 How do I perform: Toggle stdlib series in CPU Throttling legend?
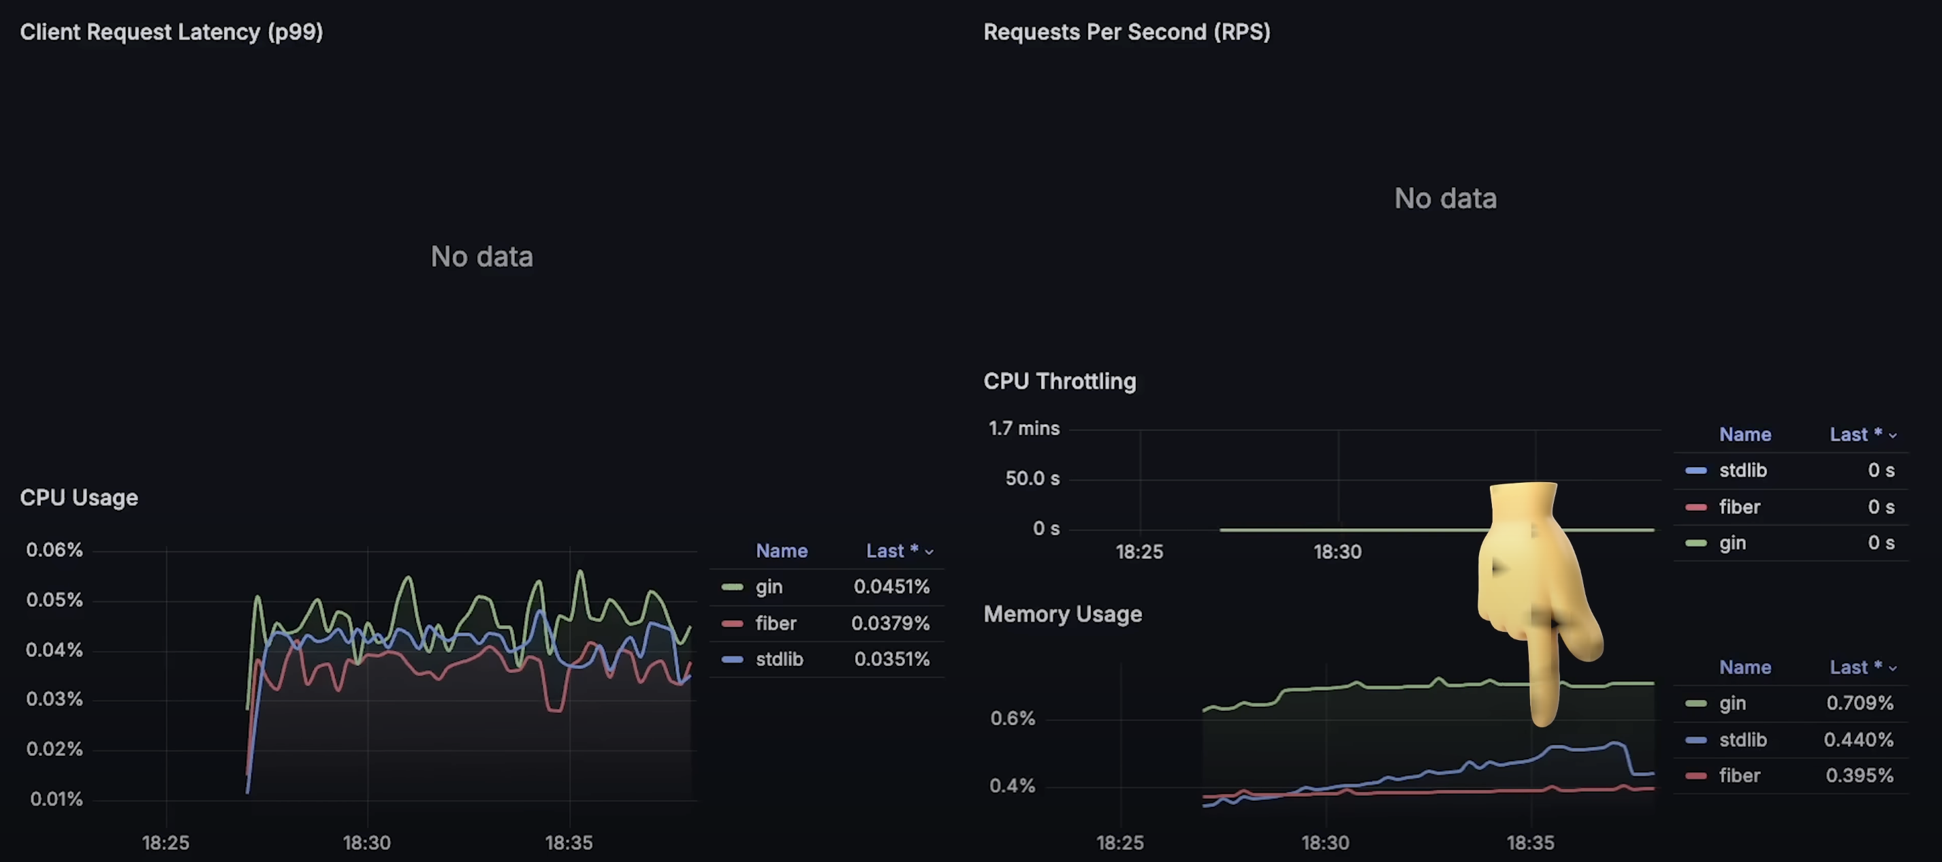pos(1742,470)
